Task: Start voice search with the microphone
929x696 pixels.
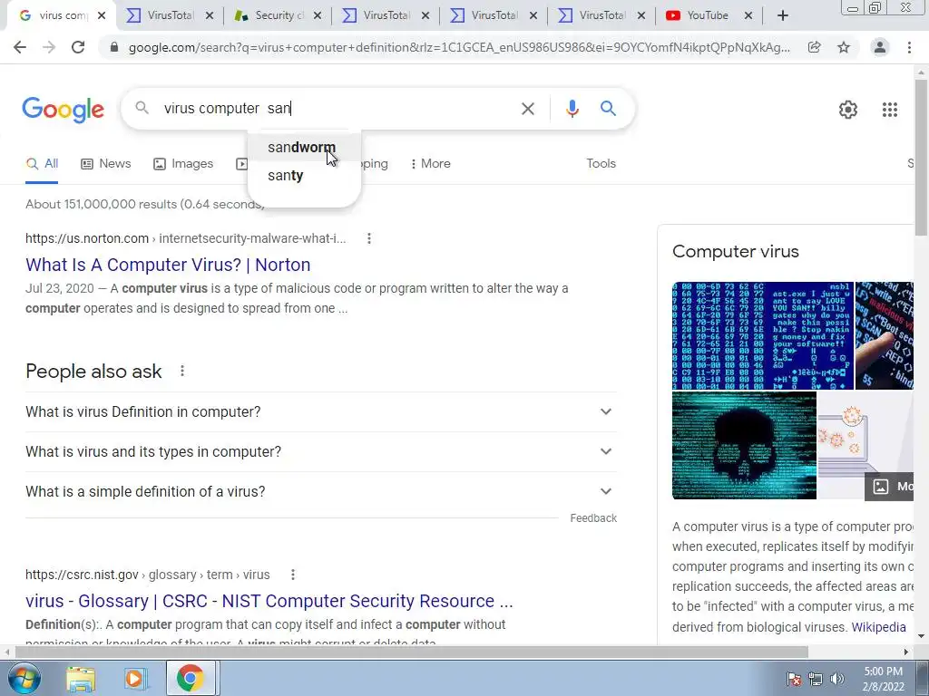Action: (x=572, y=109)
